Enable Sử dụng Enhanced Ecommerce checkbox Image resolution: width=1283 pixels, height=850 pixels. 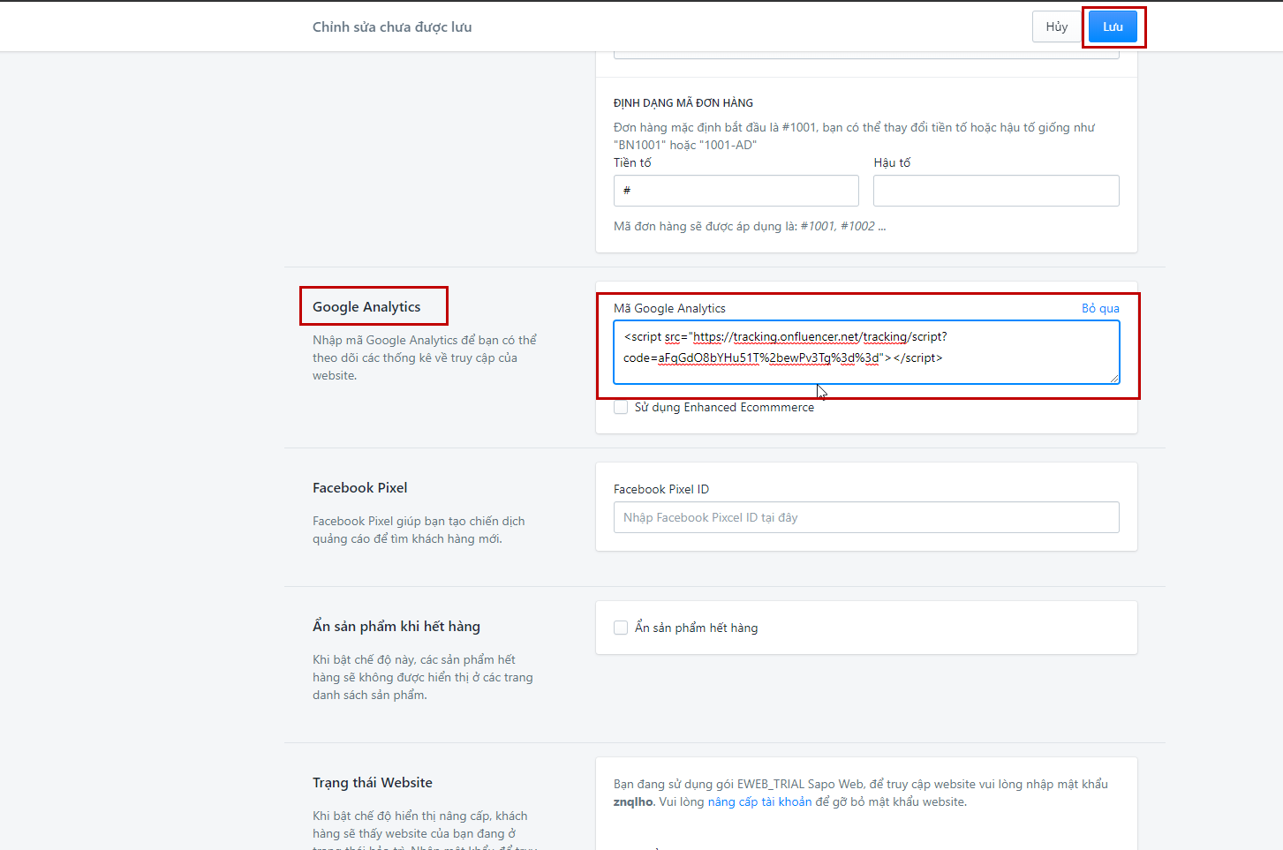pos(621,407)
